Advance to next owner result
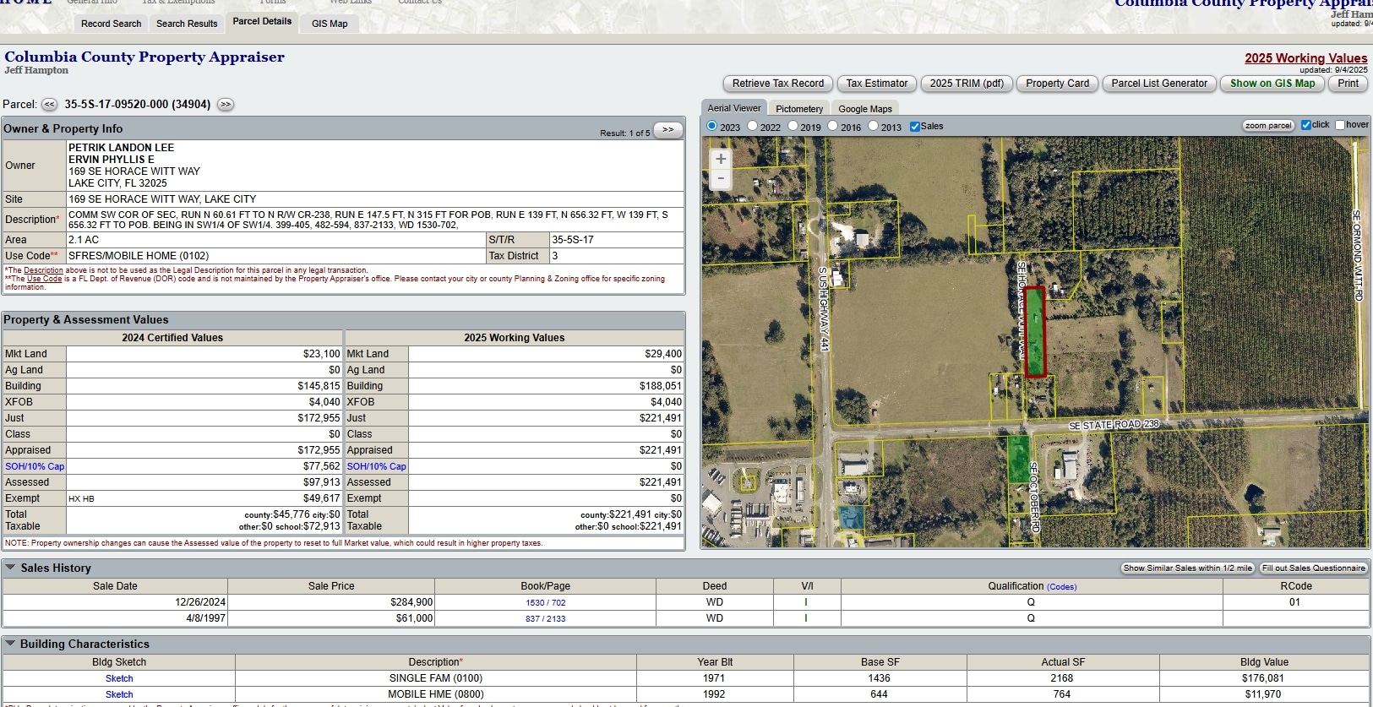This screenshot has width=1373, height=707. pyautogui.click(x=667, y=130)
